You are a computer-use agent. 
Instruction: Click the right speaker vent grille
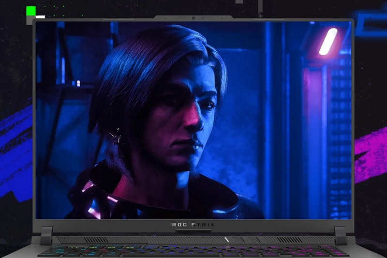[289, 240]
